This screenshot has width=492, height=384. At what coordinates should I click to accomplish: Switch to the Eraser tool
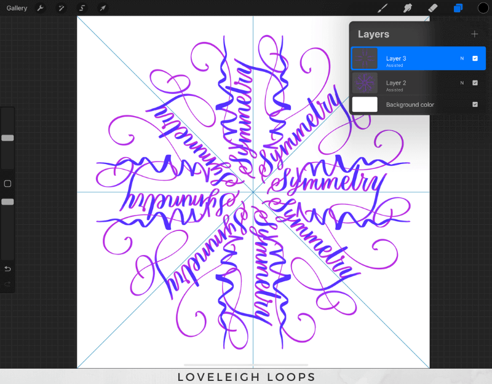(432, 8)
